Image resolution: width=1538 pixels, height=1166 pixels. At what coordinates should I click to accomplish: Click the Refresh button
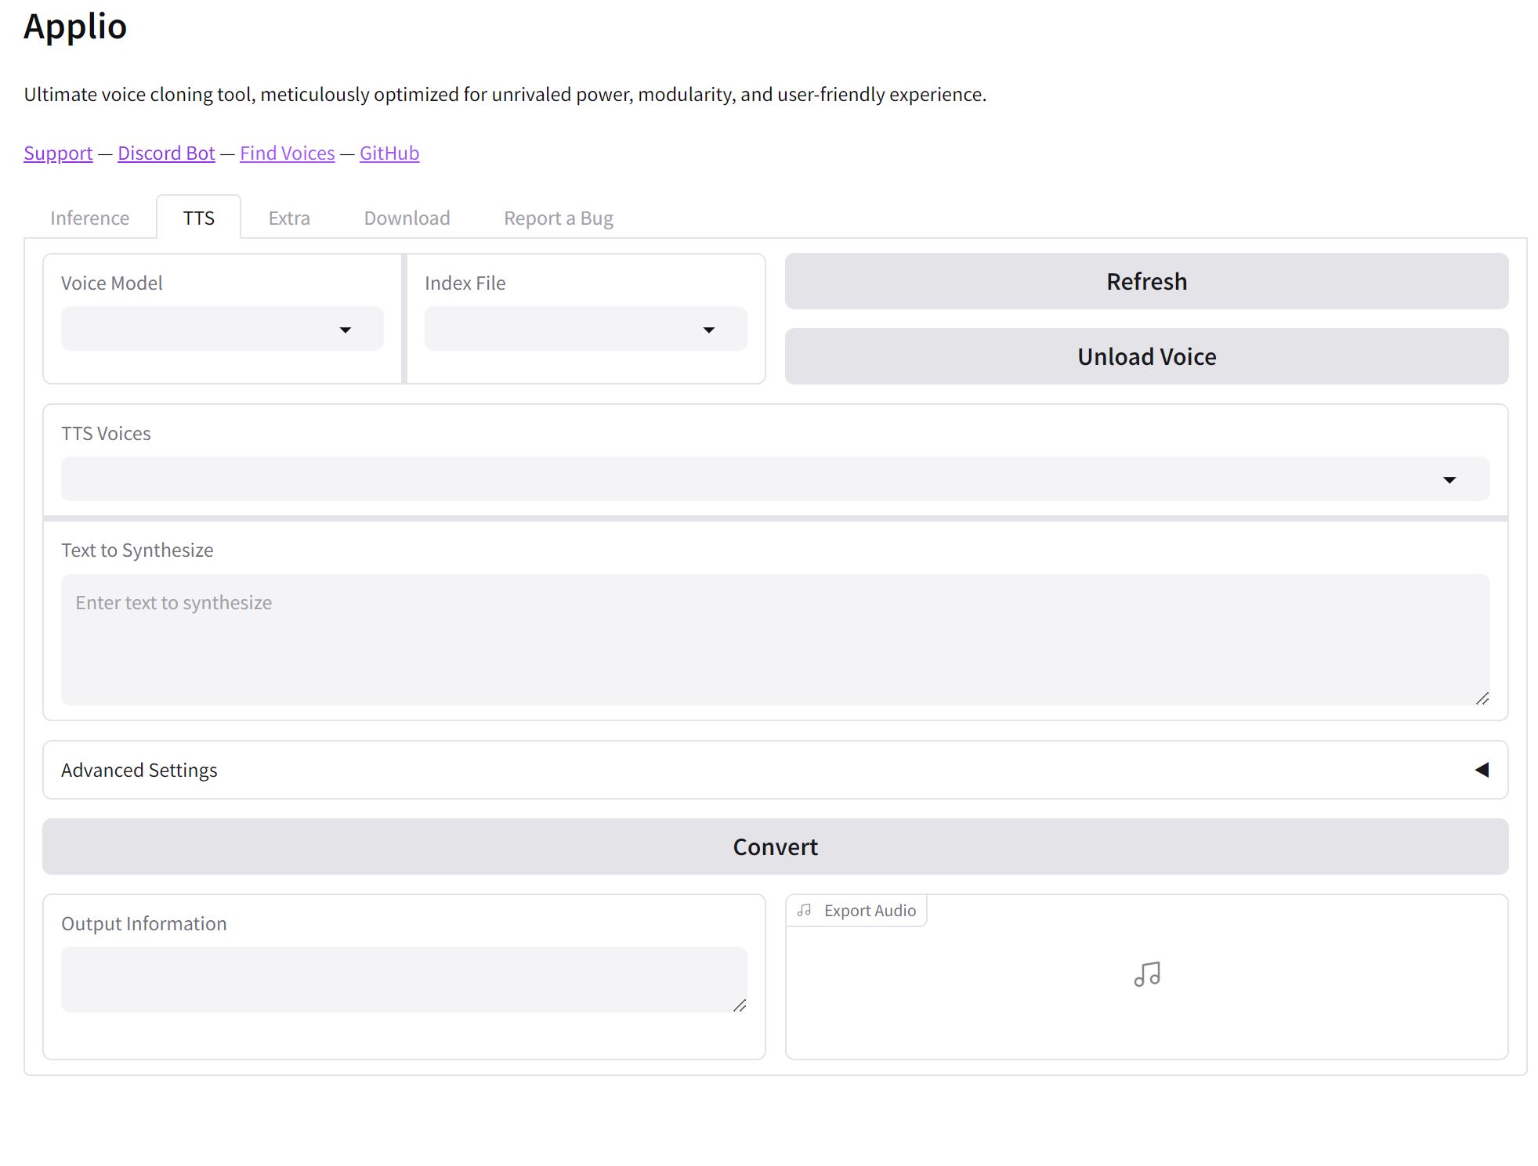1146,281
